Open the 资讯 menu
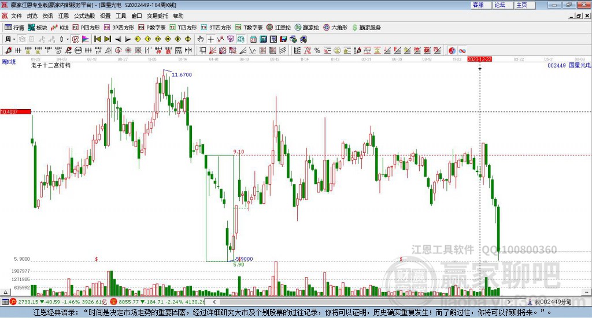 tap(47, 16)
